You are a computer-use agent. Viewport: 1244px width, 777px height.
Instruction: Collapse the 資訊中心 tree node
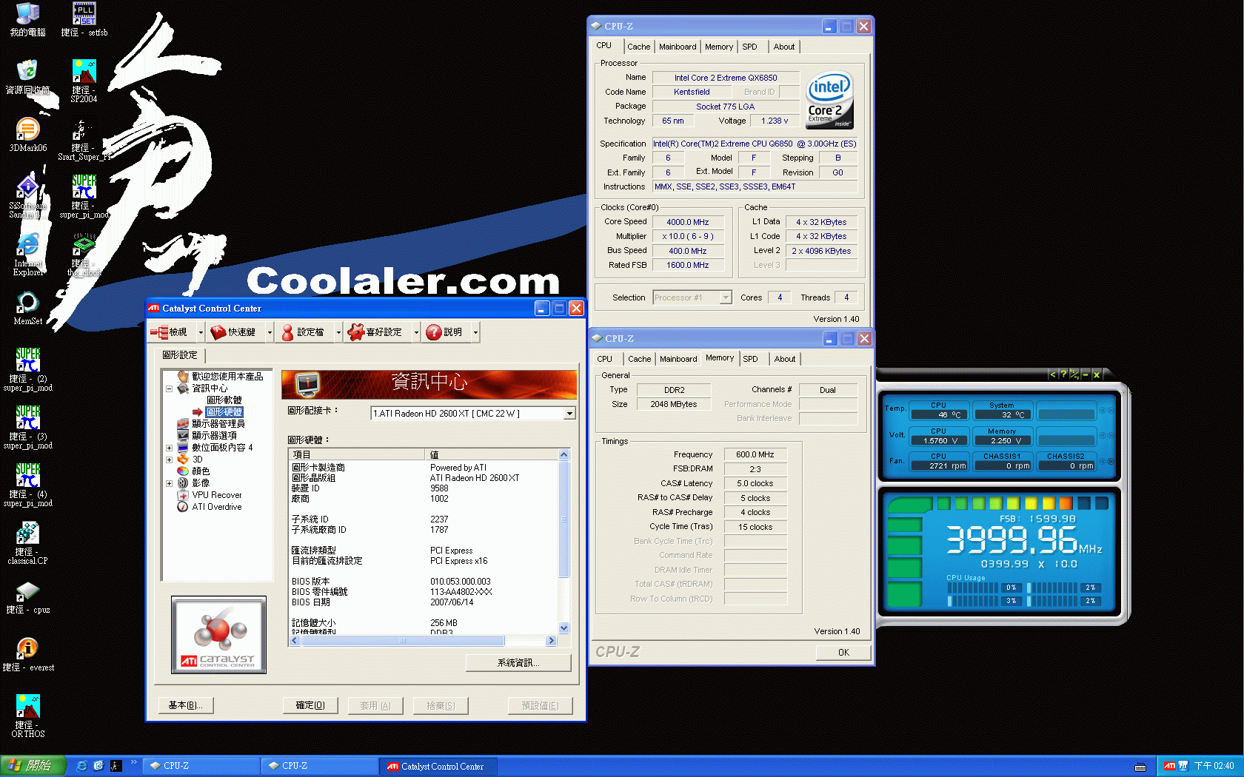pos(169,388)
